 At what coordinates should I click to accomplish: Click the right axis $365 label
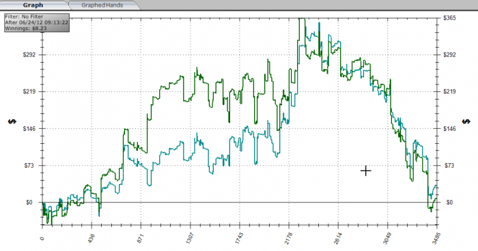pyautogui.click(x=449, y=18)
